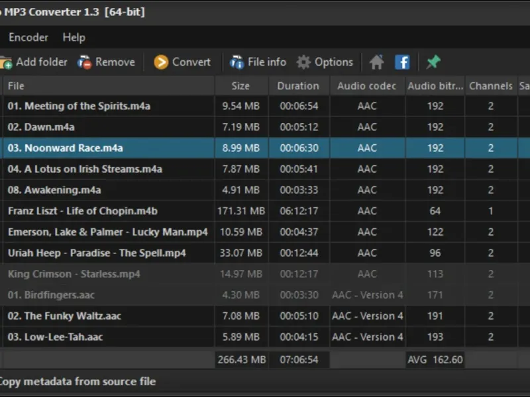Sort list by Size column header
530x397 pixels.
(241, 86)
